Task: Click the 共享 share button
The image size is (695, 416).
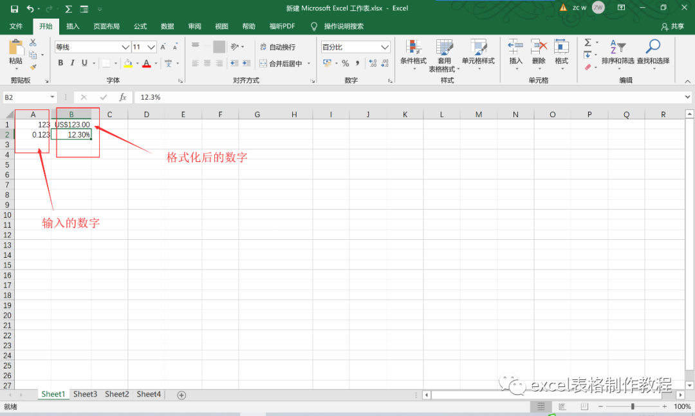Action: (672, 26)
